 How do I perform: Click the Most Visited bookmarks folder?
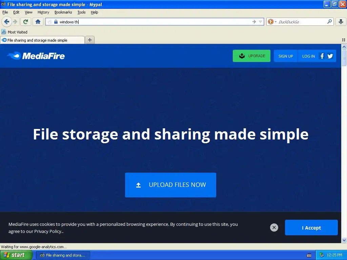15,32
